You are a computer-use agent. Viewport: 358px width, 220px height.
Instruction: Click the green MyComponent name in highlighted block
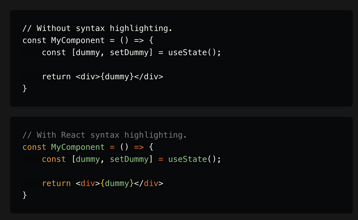click(78, 147)
